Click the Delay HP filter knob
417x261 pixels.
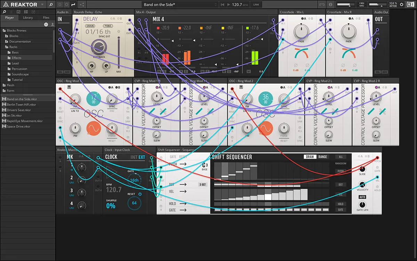[92, 65]
